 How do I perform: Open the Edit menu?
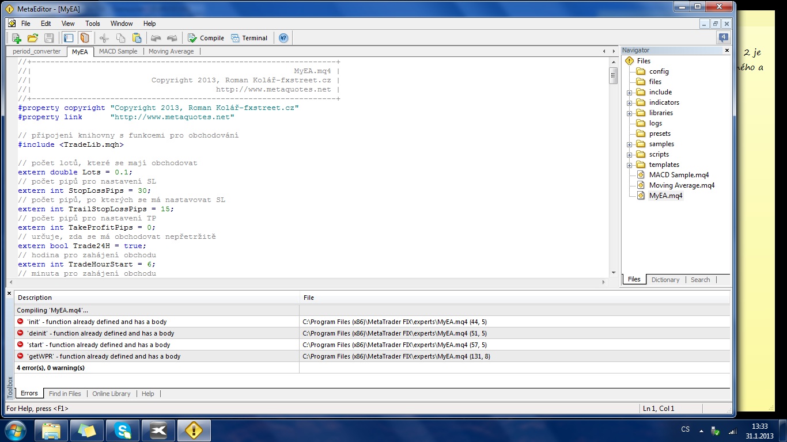(x=46, y=24)
